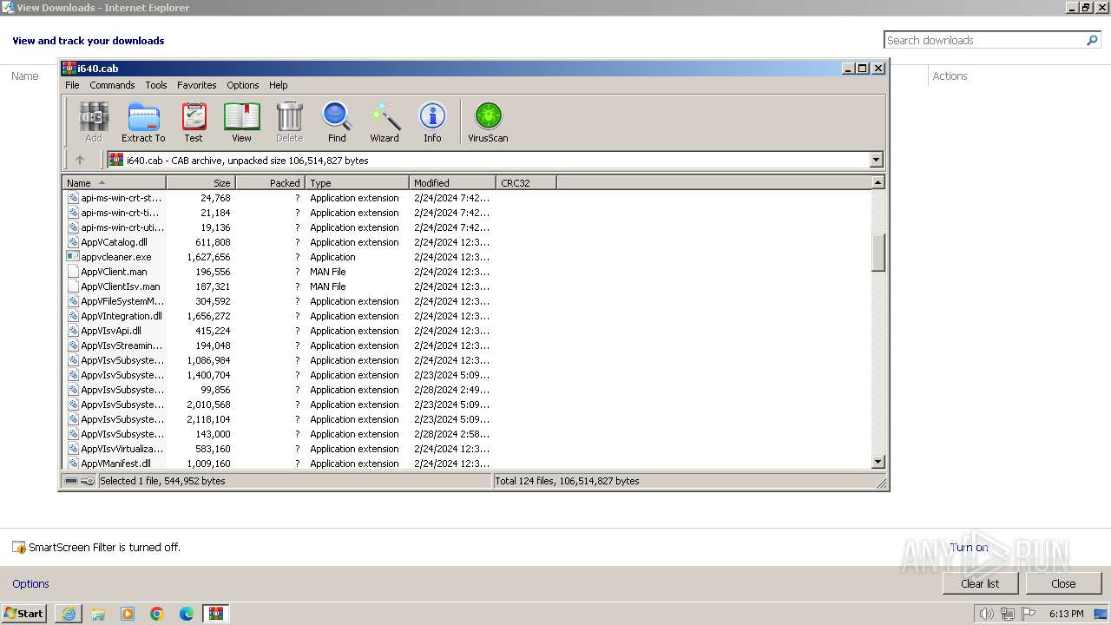
Task: Launch the Wizard tool
Action: 385,122
